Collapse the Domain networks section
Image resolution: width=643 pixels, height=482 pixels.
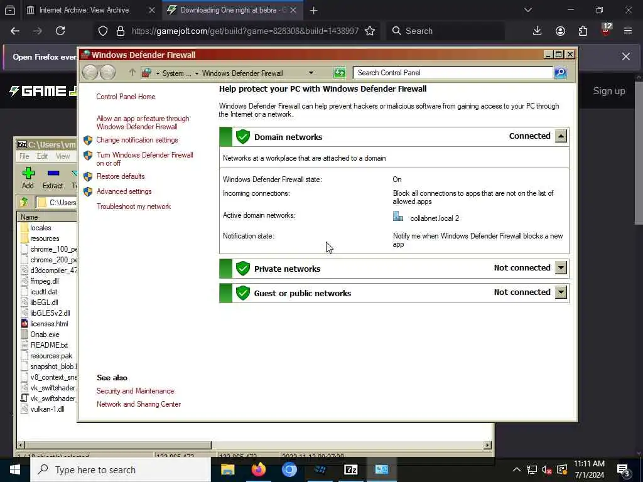tap(561, 136)
